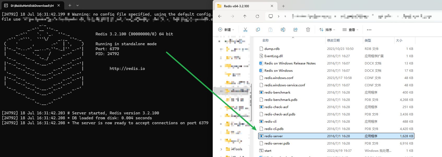The image size is (442, 157).
Task: Click the Delete trash can icon
Action: click(308, 30)
